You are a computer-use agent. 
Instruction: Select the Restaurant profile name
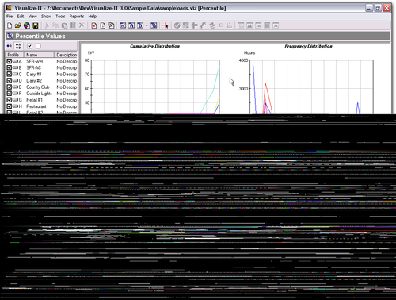[x=36, y=106]
